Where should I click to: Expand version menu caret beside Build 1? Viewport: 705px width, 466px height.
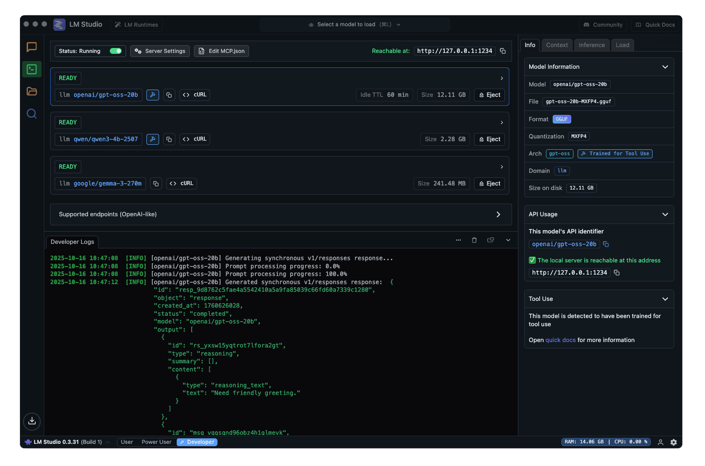[x=108, y=442]
